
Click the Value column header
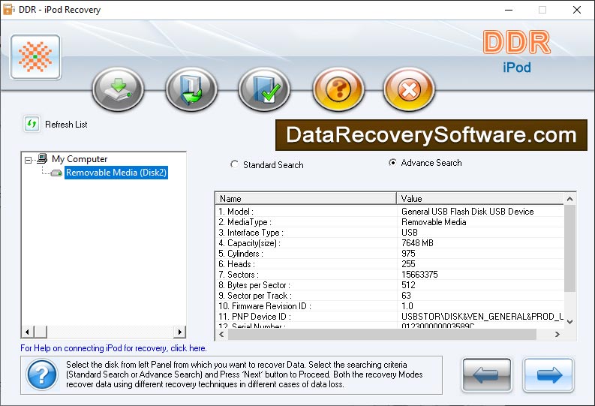point(480,199)
